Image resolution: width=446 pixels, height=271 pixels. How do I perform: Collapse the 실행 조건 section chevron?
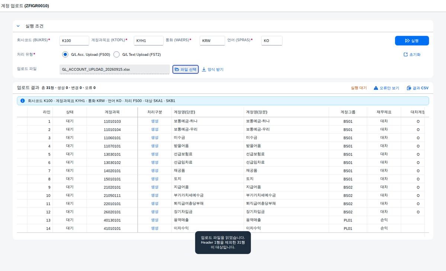(18, 26)
